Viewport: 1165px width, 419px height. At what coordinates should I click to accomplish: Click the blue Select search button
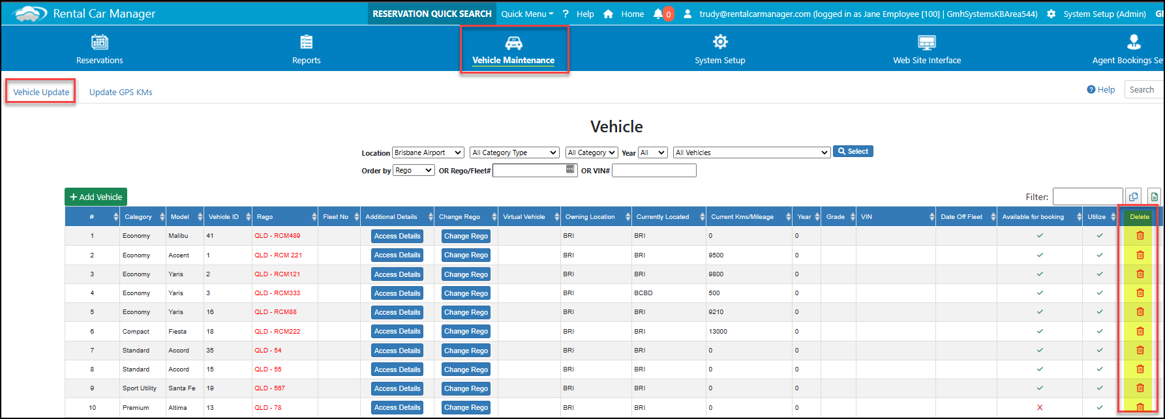853,151
